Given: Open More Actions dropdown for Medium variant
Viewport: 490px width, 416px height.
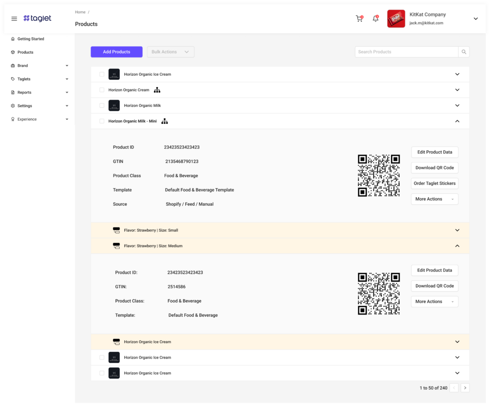Looking at the screenshot, I should (x=434, y=302).
